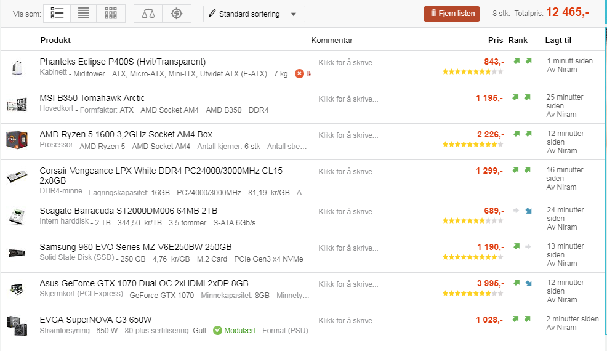The width and height of the screenshot is (607, 351).
Task: Sort by the Rank column header
Action: point(518,40)
